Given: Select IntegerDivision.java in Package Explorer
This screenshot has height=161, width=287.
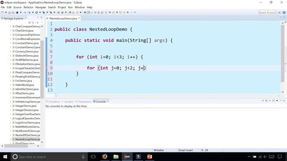Looking at the screenshot, I should [x=27, y=110].
